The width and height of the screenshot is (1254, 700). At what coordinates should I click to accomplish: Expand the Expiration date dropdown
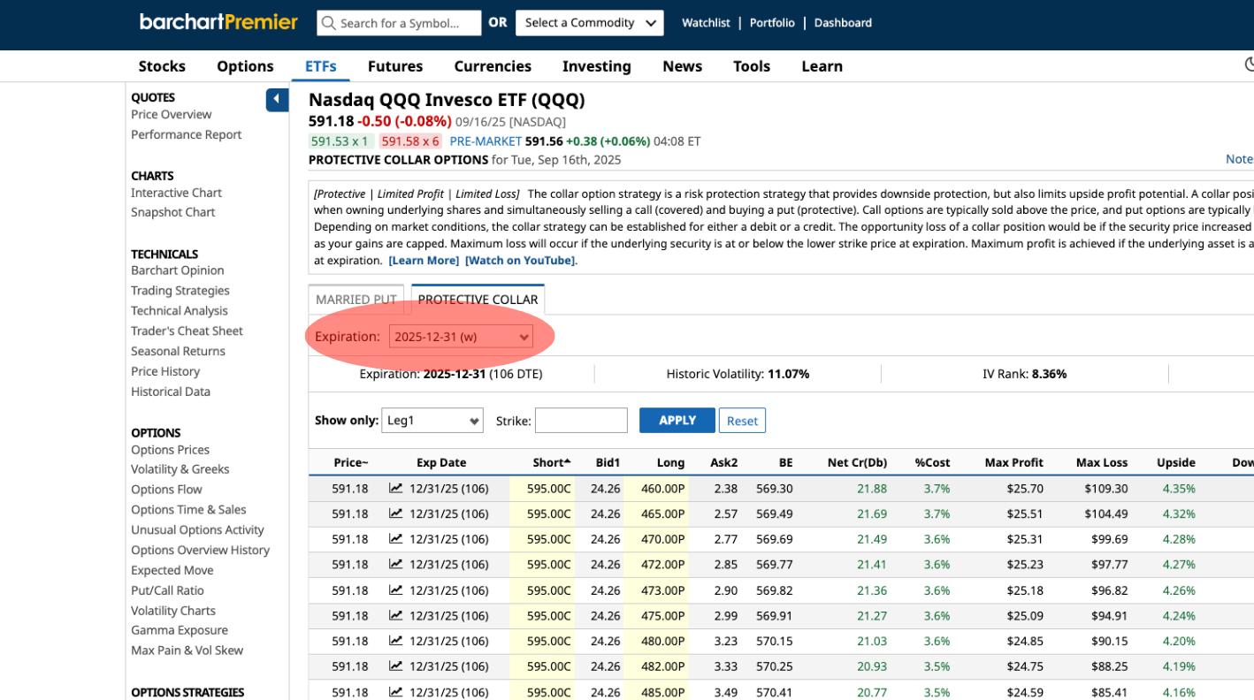pos(461,337)
